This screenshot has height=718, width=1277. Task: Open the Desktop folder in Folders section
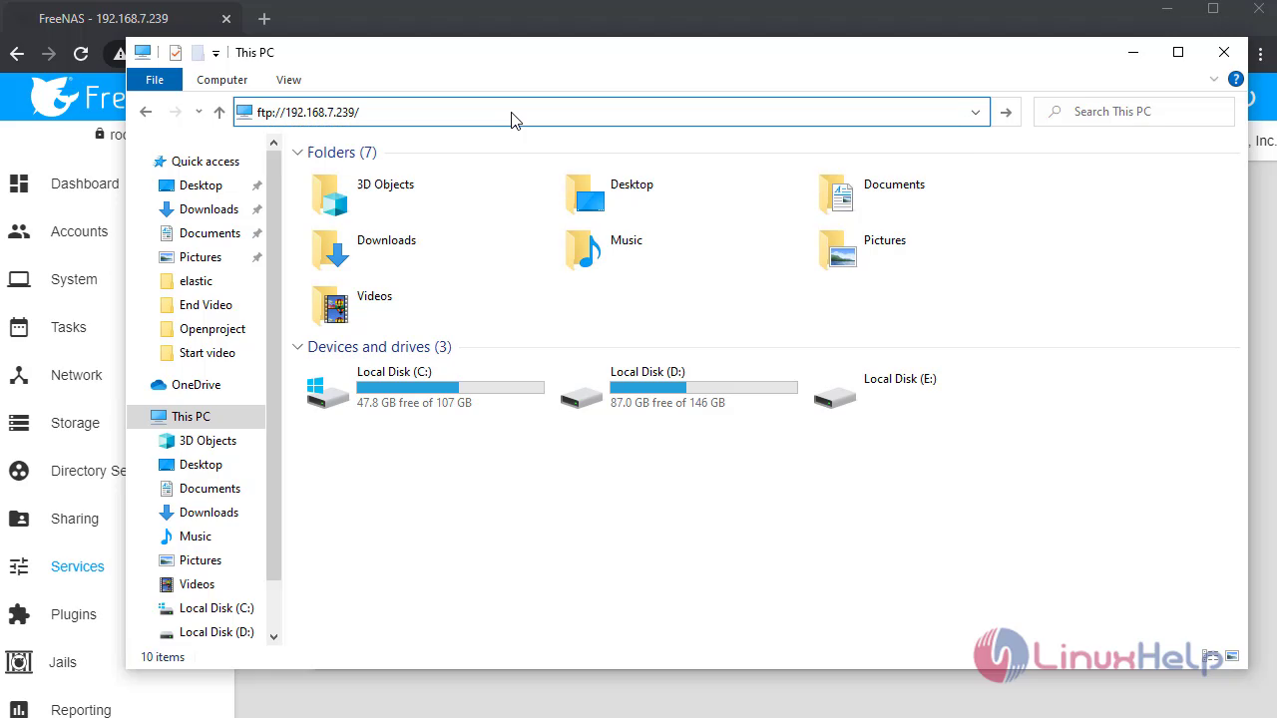(x=585, y=194)
